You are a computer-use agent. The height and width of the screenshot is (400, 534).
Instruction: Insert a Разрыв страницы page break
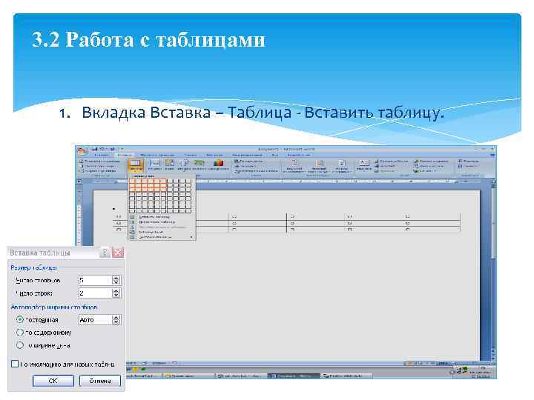[97, 171]
